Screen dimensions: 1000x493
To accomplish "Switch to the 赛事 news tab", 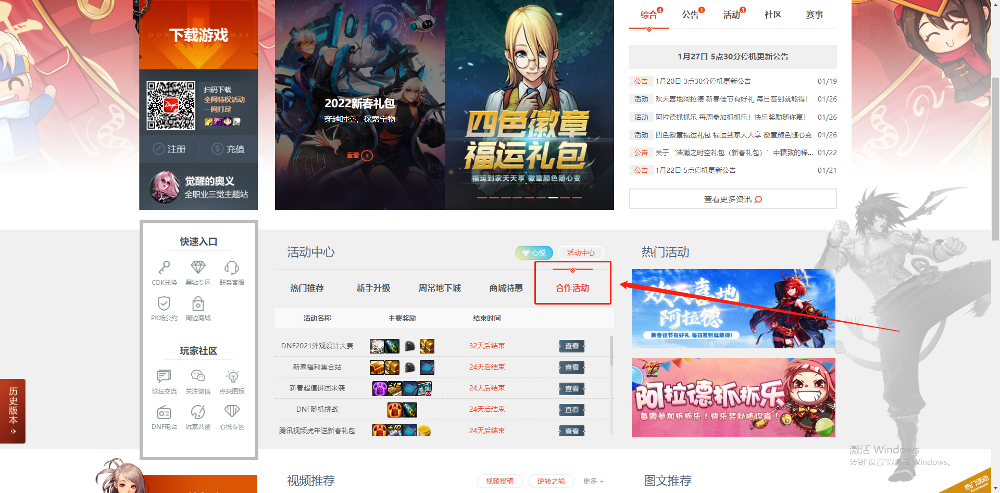I will click(x=815, y=15).
